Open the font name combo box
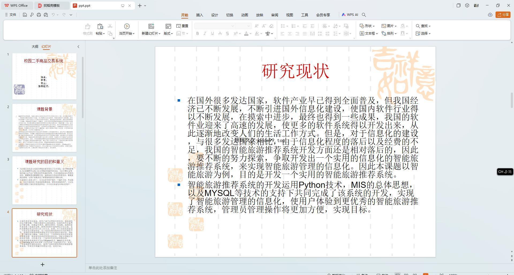The height and width of the screenshot is (275, 514). click(215, 26)
